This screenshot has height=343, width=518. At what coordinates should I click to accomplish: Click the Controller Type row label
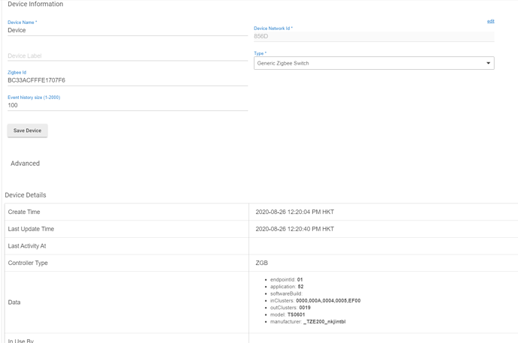[28, 263]
